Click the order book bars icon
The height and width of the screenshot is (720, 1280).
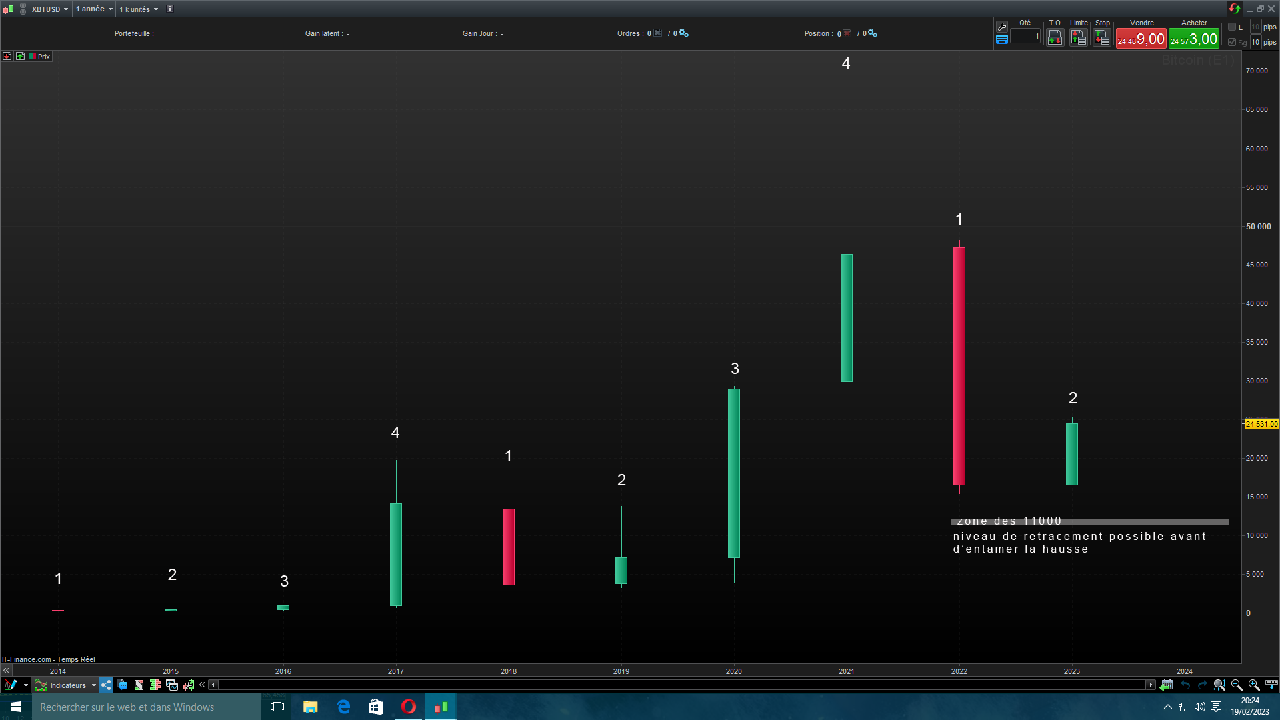(155, 685)
